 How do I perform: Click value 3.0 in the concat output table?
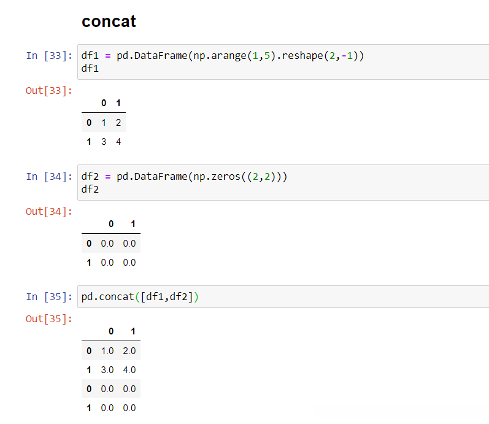(x=107, y=370)
